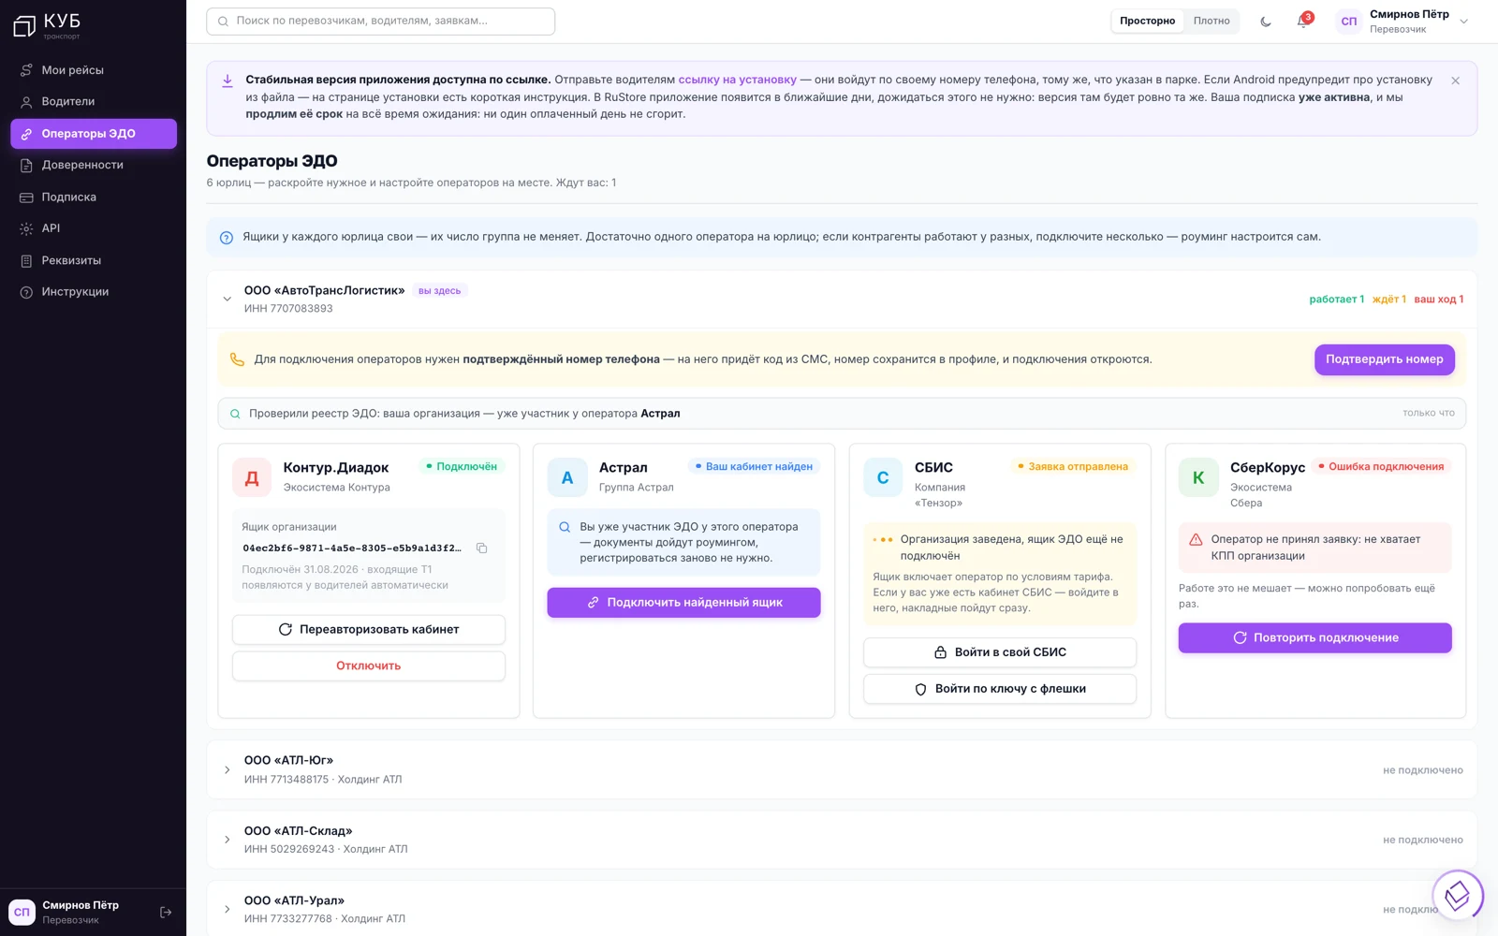Open notifications bell with badge

point(1303,21)
